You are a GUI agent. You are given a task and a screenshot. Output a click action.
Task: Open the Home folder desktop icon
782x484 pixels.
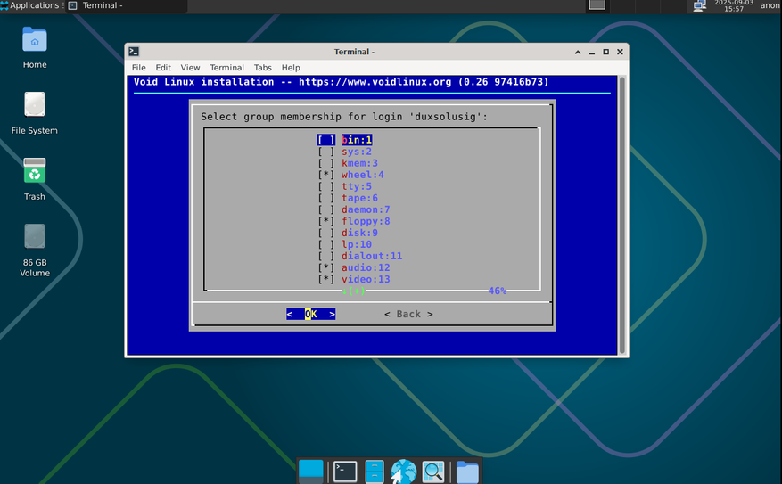(x=35, y=48)
